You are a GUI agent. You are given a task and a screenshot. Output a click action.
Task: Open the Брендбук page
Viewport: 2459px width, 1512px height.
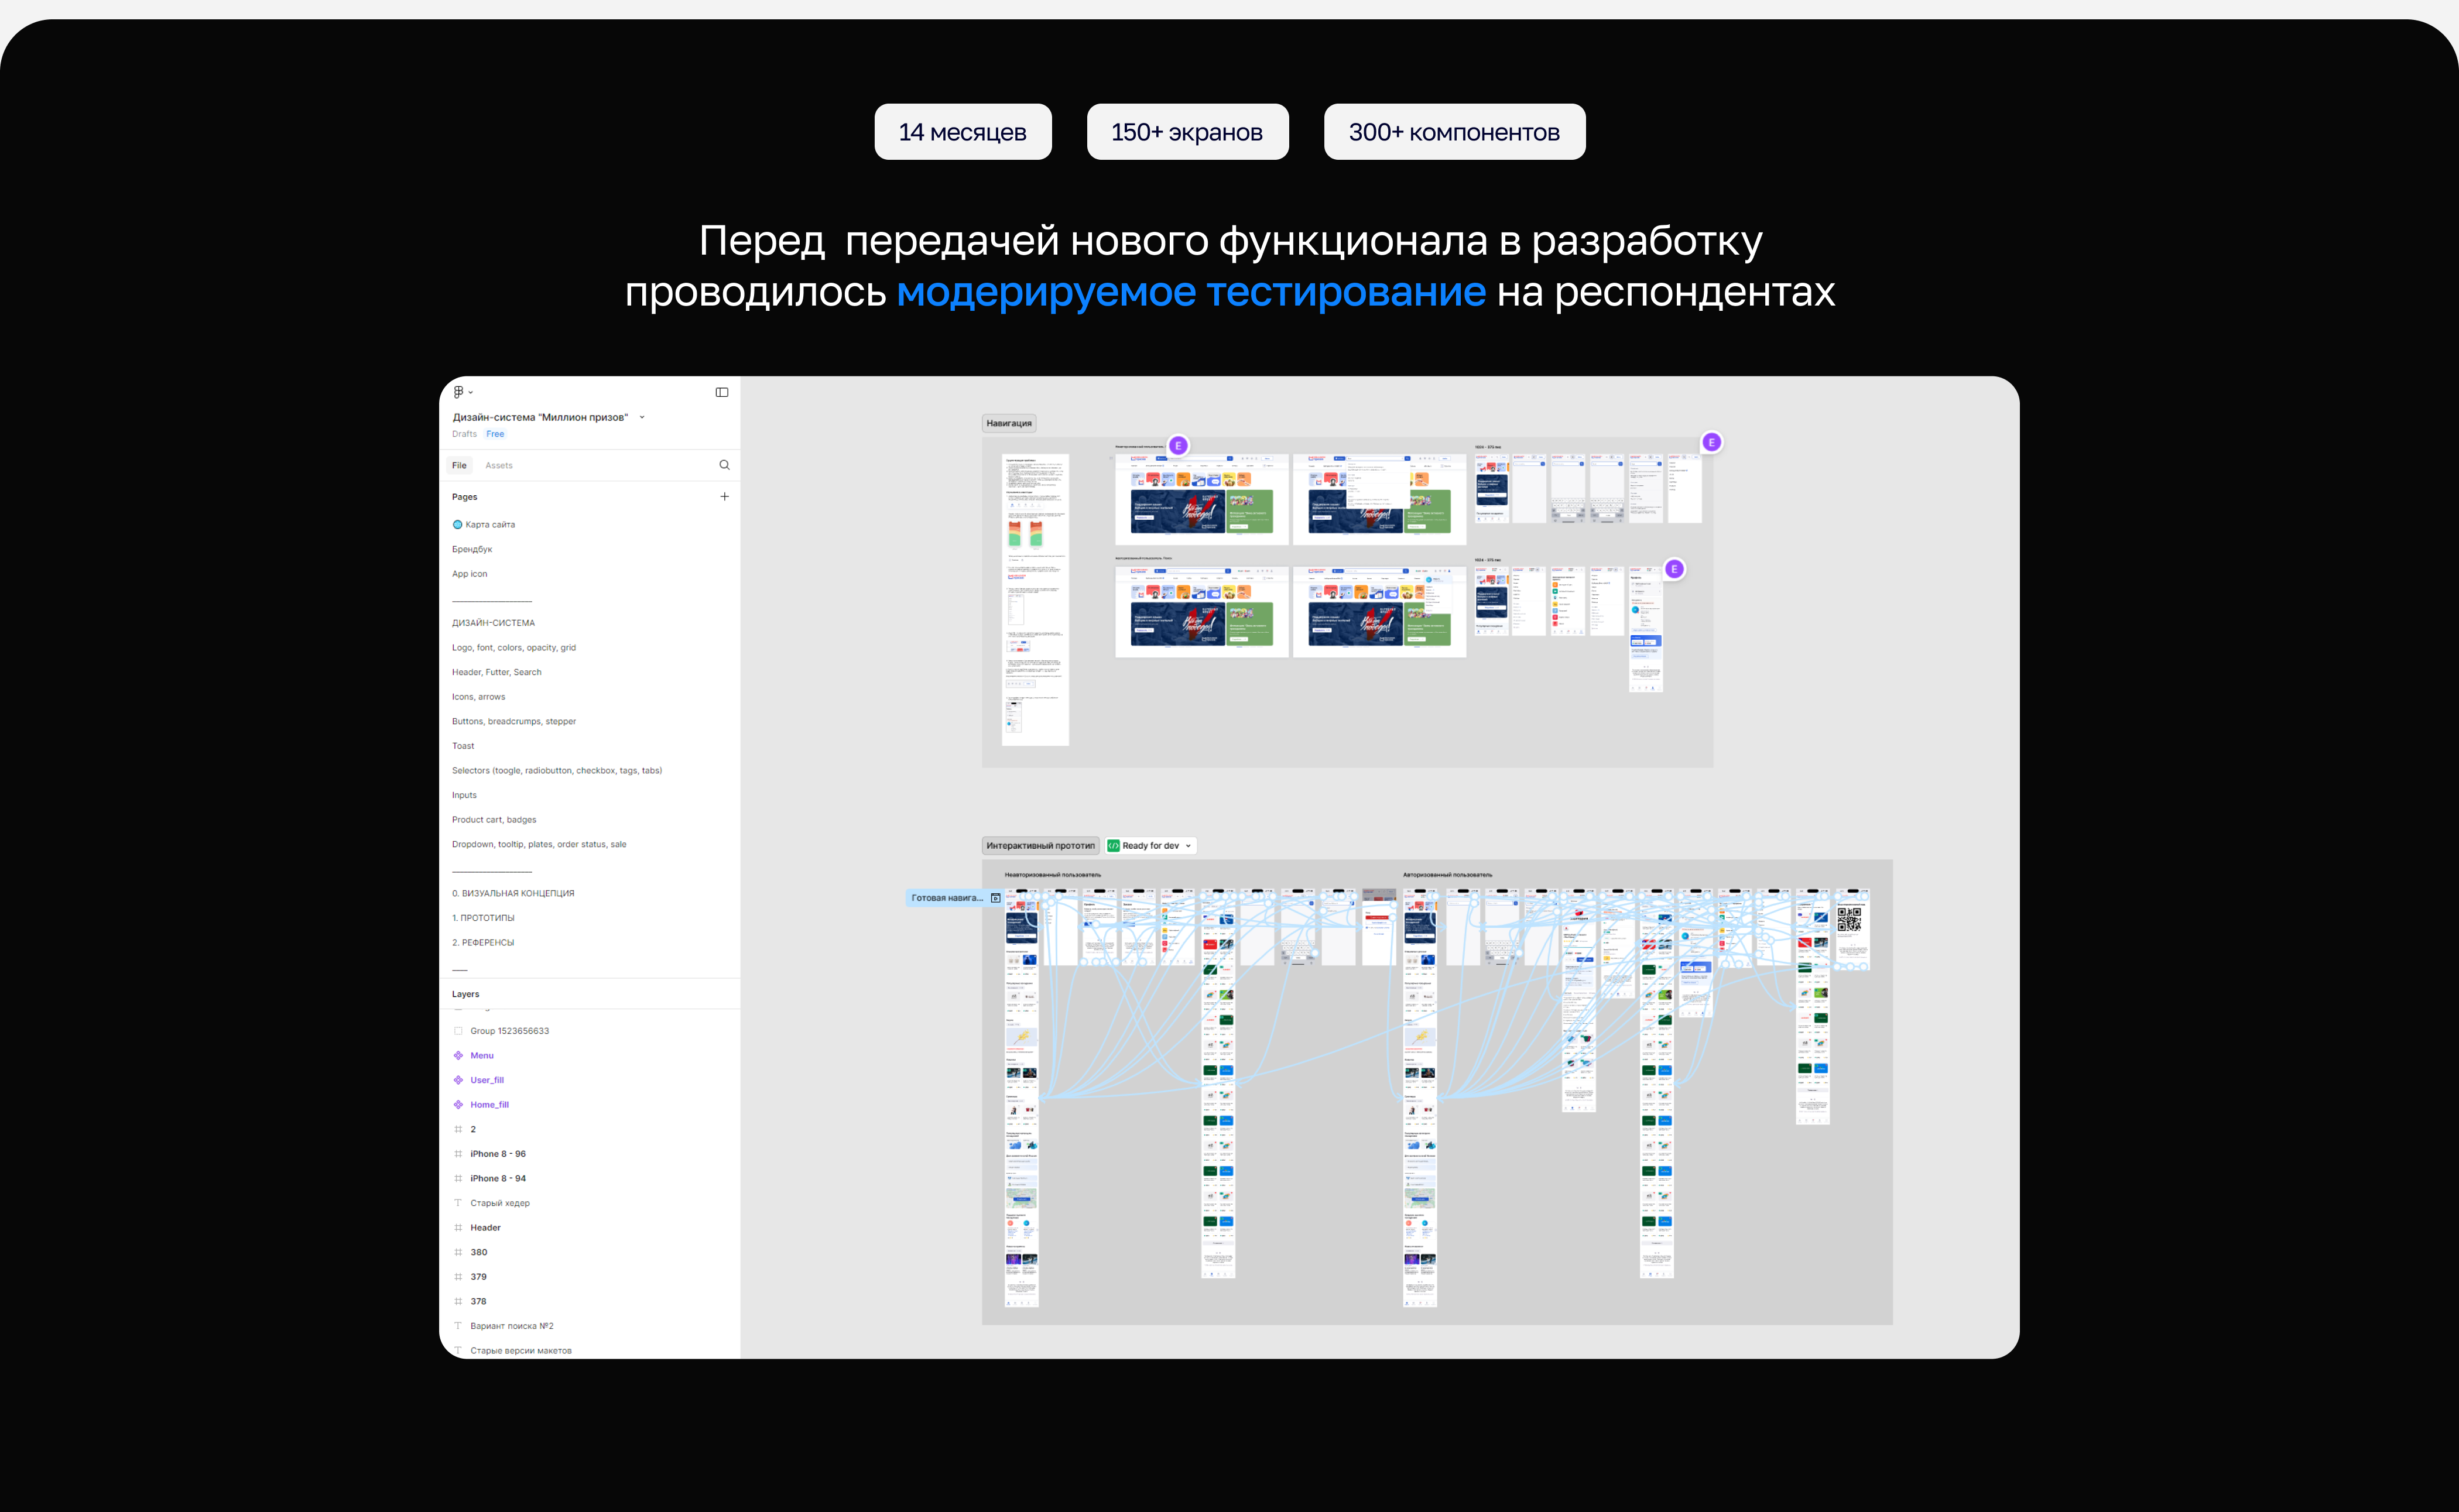coord(472,549)
